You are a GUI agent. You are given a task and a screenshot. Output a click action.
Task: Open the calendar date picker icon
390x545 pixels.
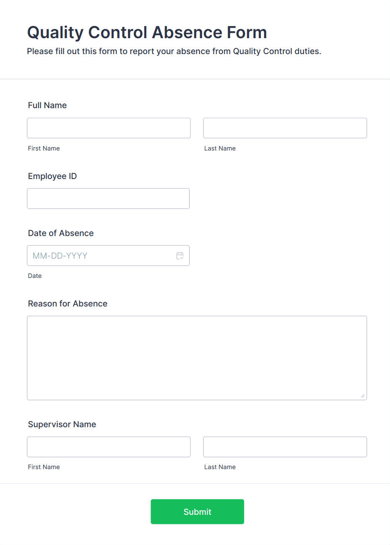tap(180, 256)
